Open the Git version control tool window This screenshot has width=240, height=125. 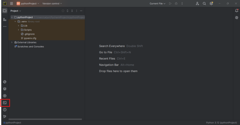click(5, 117)
